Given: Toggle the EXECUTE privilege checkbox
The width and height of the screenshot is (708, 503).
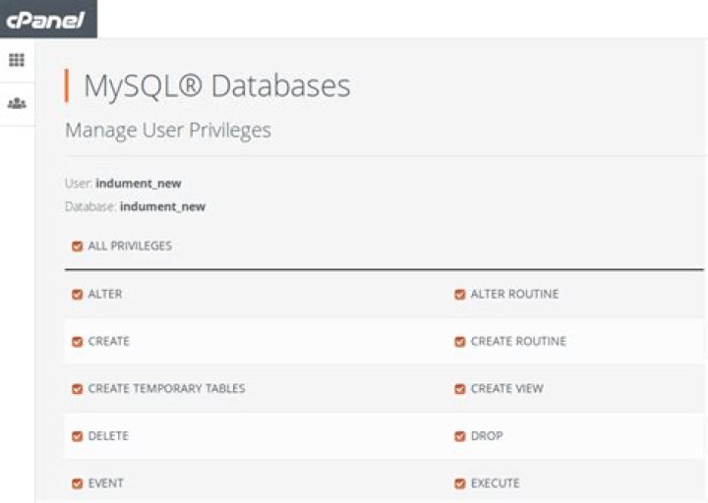Looking at the screenshot, I should [x=459, y=483].
